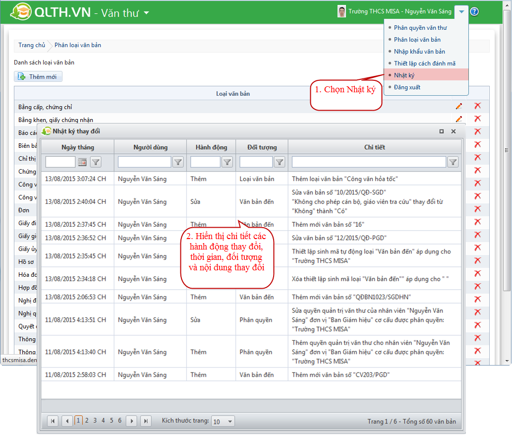
Task: Click the Người dùng filter input
Action: pyautogui.click(x=144, y=162)
